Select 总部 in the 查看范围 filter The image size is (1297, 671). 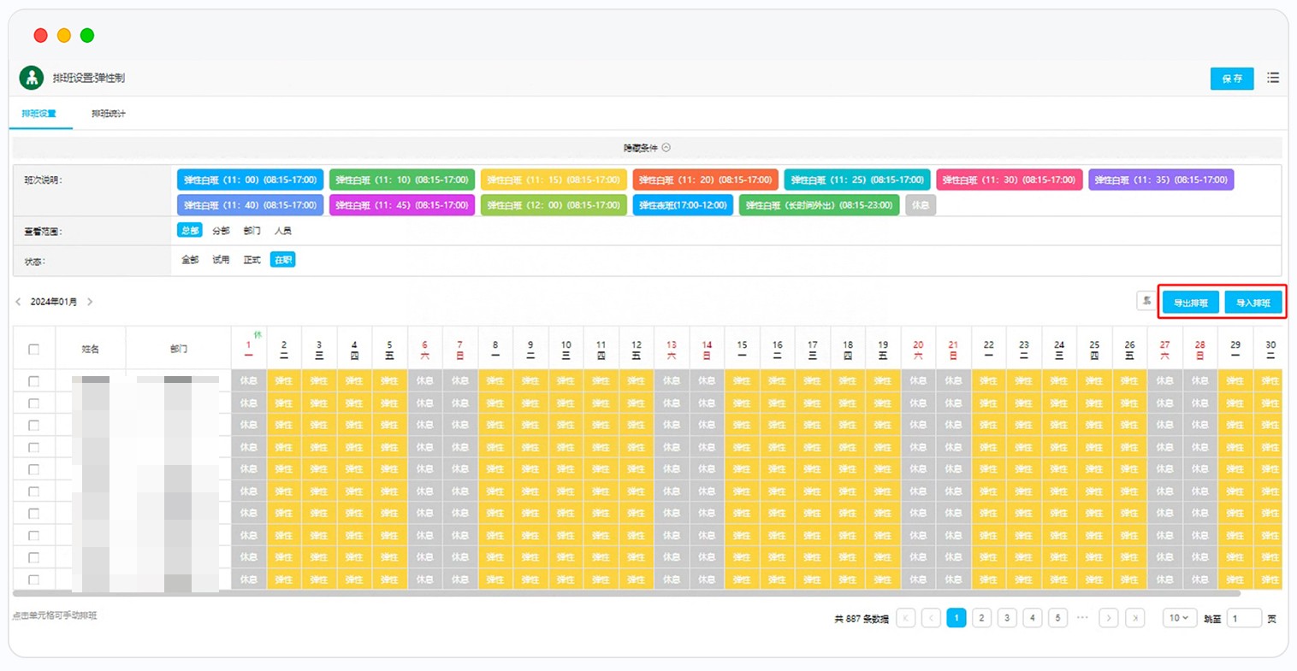[190, 231]
